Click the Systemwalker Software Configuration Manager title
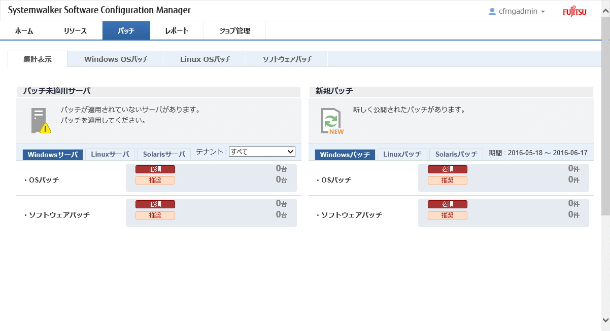The height and width of the screenshot is (331, 610). tap(99, 10)
